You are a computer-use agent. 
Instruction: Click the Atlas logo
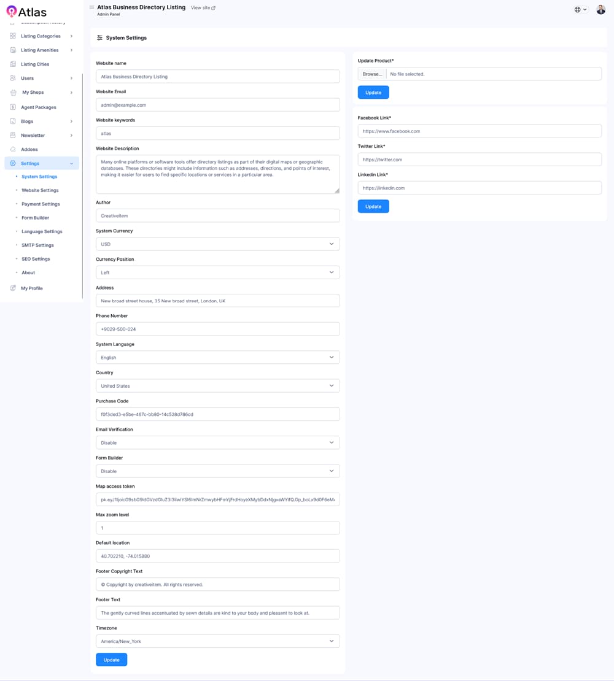(x=26, y=12)
